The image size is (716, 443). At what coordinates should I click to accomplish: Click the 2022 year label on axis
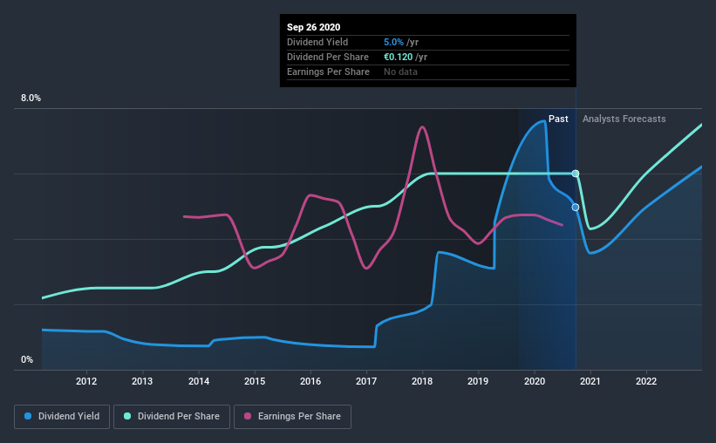[x=646, y=381]
